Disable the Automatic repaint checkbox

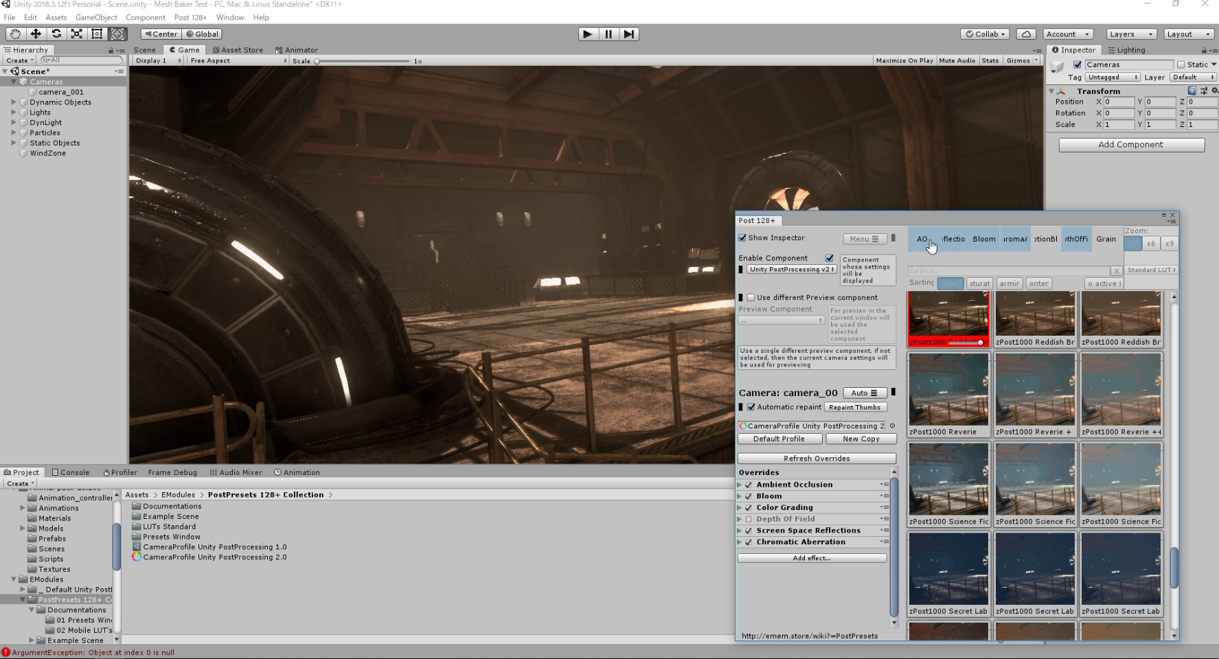751,407
